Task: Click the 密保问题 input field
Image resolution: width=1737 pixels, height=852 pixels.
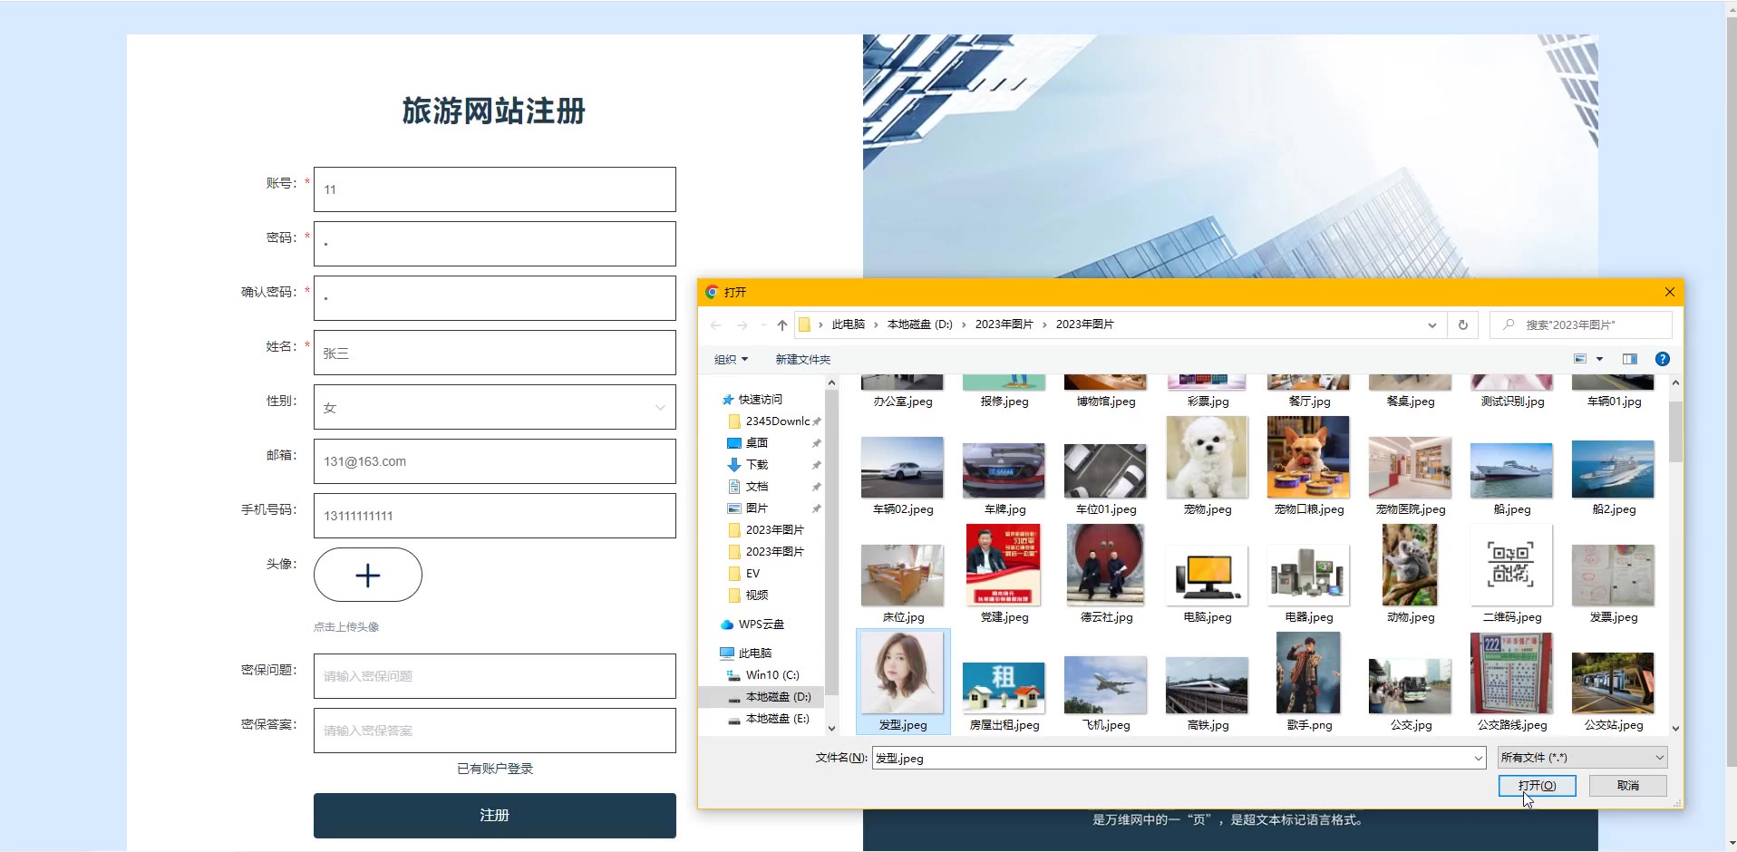Action: pyautogui.click(x=495, y=676)
